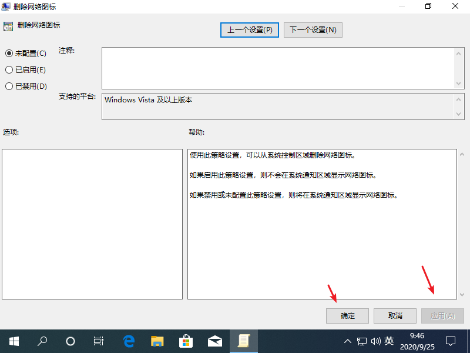The image size is (470, 353).
Task: Launch Microsoft Edge from the taskbar
Action: [x=127, y=341]
